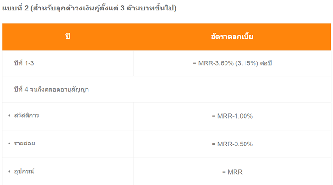This screenshot has width=333, height=185.
Task: Click the (3.15%) value in first row
Action: (247, 63)
